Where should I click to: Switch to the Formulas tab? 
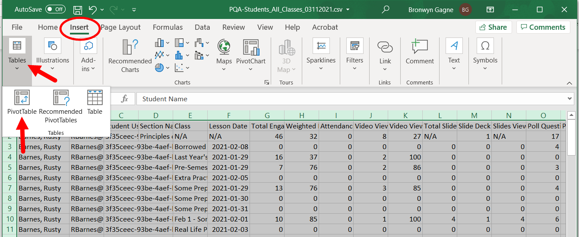click(x=168, y=27)
